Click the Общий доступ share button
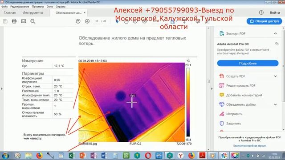 coord(264,21)
